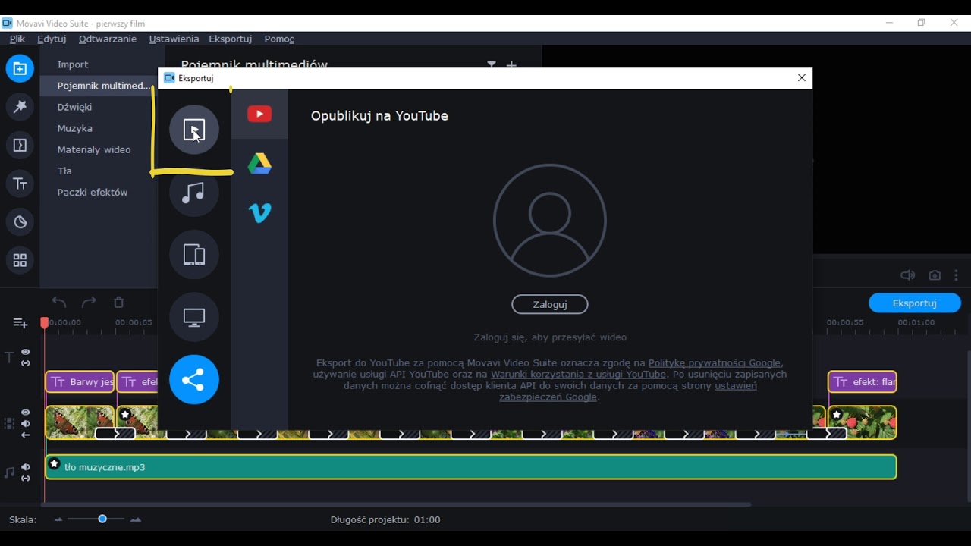Select Tła in the side list
Screen dimensions: 971x546
(64, 171)
